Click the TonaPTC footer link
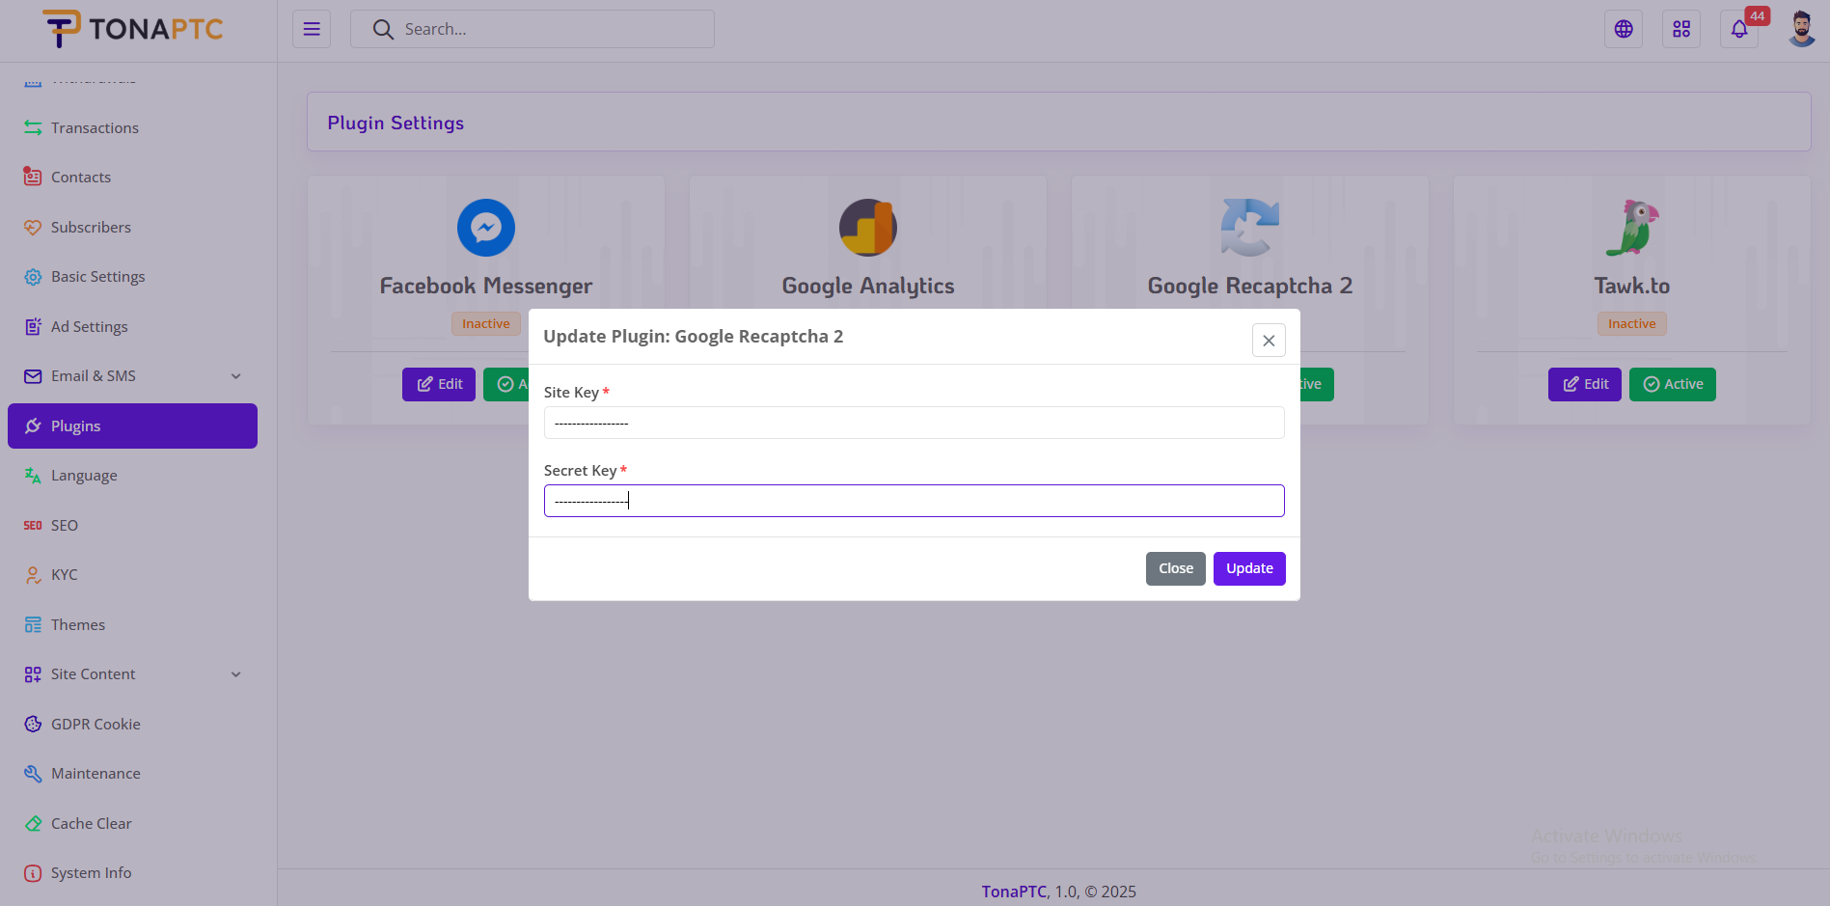The height and width of the screenshot is (906, 1830). point(1014,892)
